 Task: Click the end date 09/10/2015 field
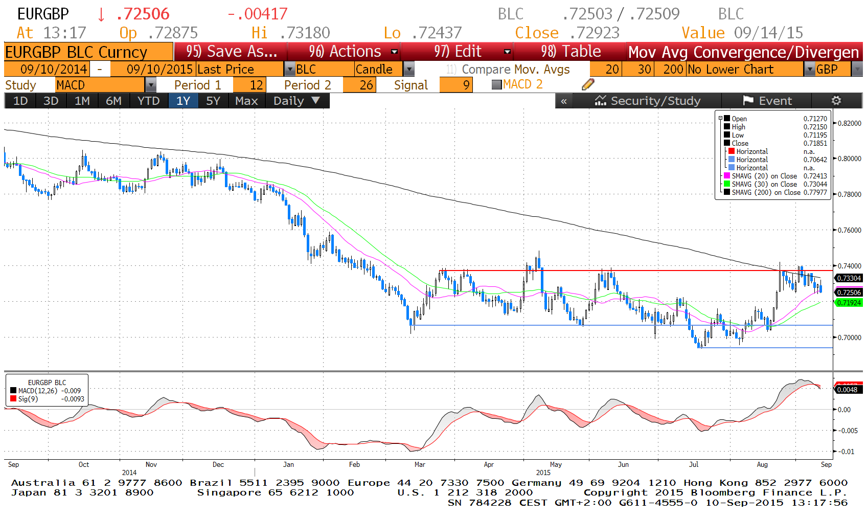[152, 69]
